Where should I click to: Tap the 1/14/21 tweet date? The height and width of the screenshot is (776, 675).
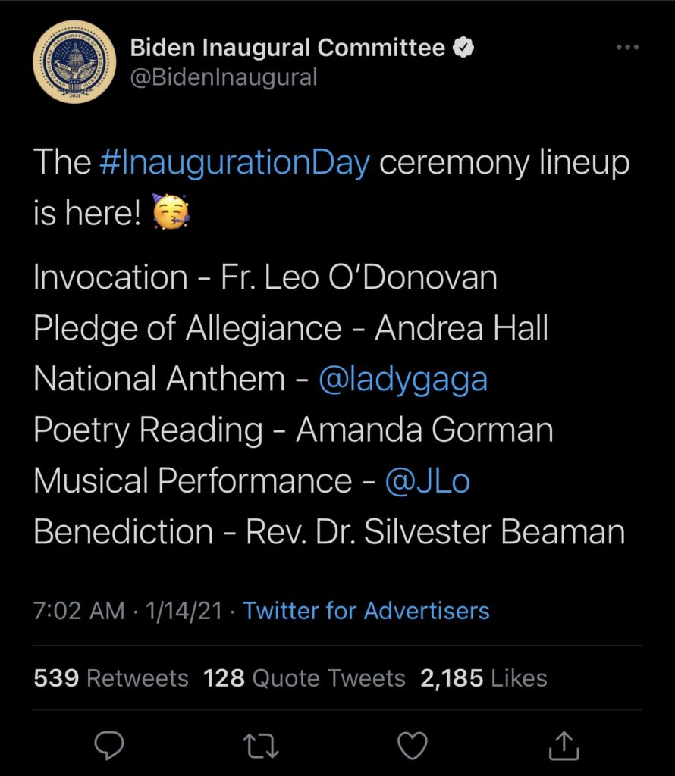pos(180,611)
